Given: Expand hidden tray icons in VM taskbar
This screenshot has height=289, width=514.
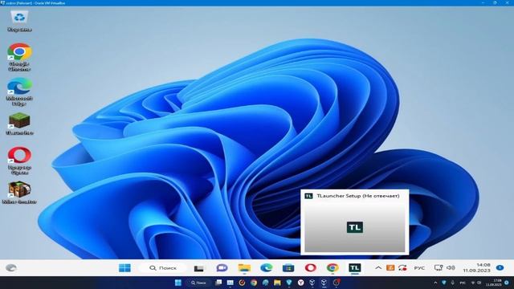Looking at the screenshot, I should pyautogui.click(x=378, y=267).
